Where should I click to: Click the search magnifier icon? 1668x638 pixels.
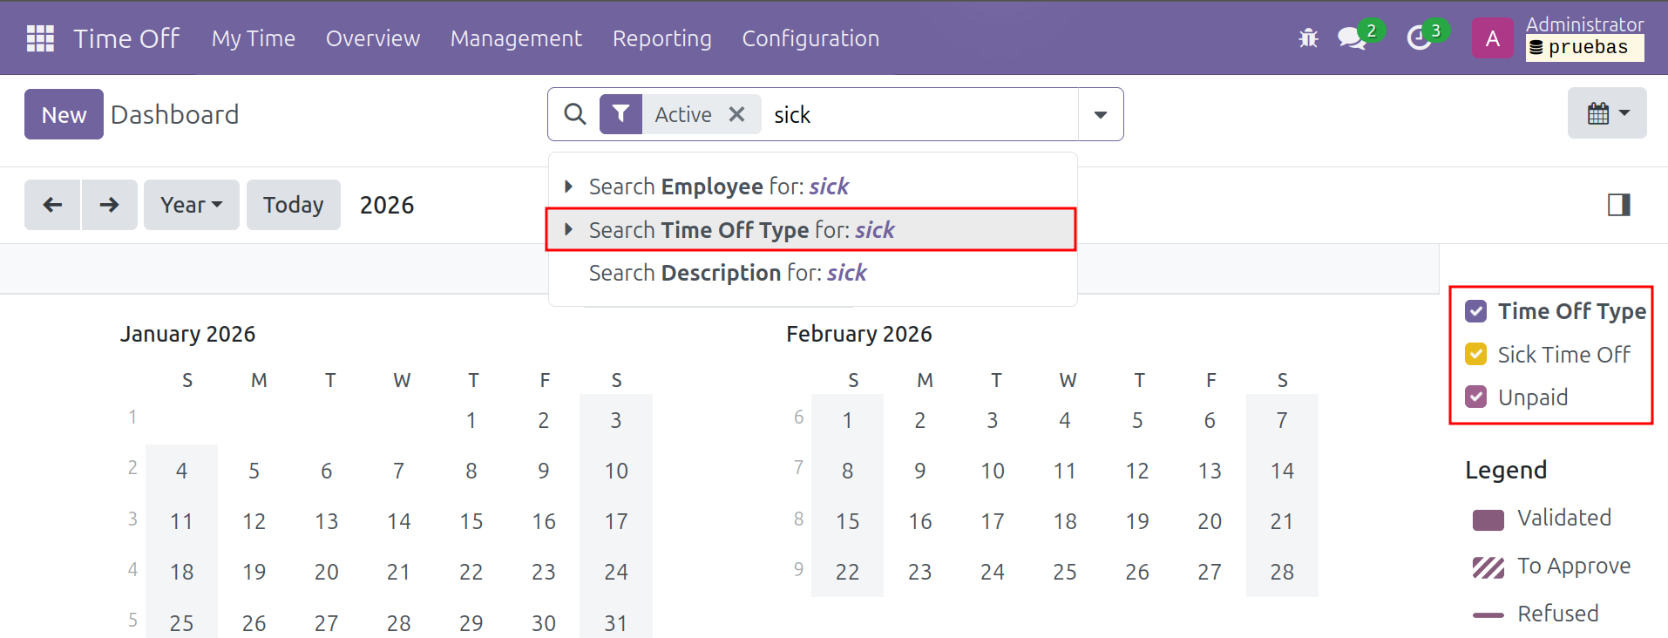tap(575, 114)
